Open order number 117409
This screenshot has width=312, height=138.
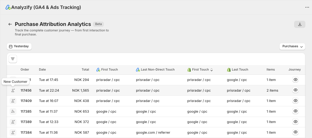[26, 101]
